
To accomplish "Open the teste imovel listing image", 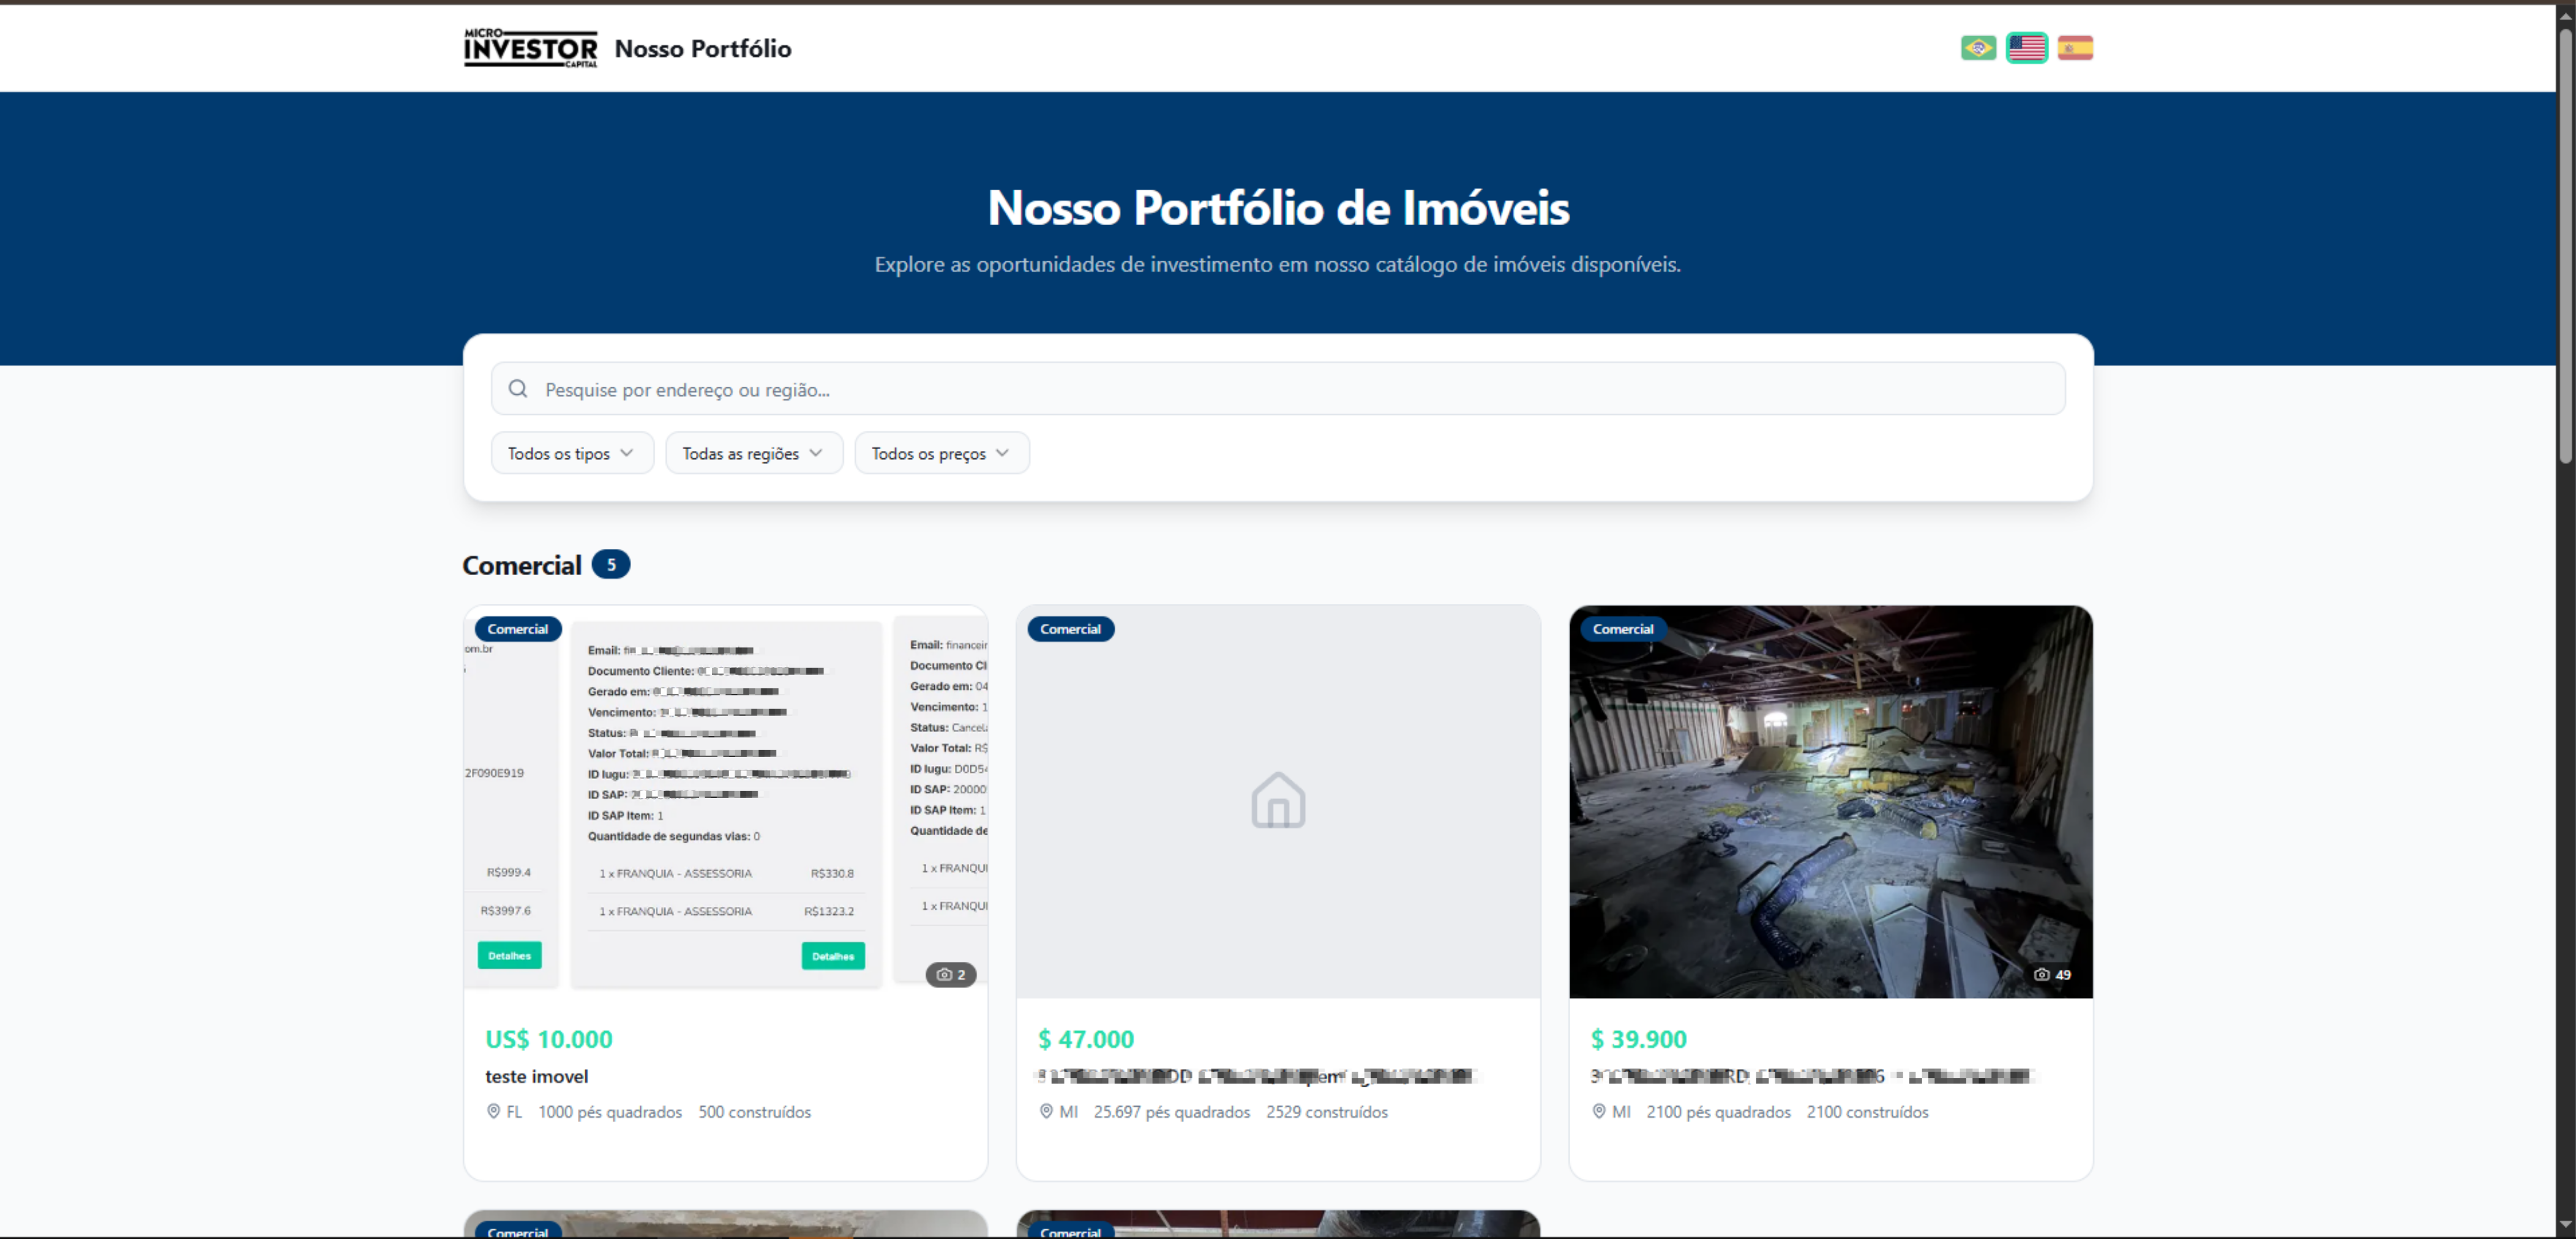I will tap(725, 802).
